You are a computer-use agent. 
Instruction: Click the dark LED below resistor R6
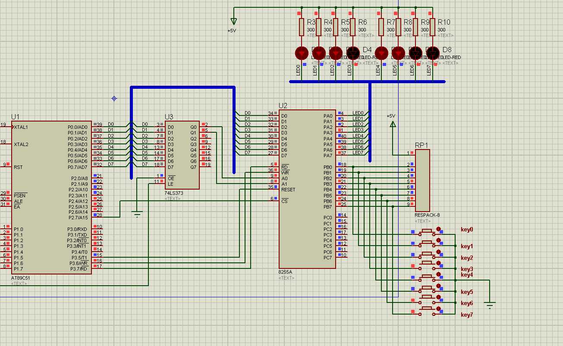click(353, 53)
